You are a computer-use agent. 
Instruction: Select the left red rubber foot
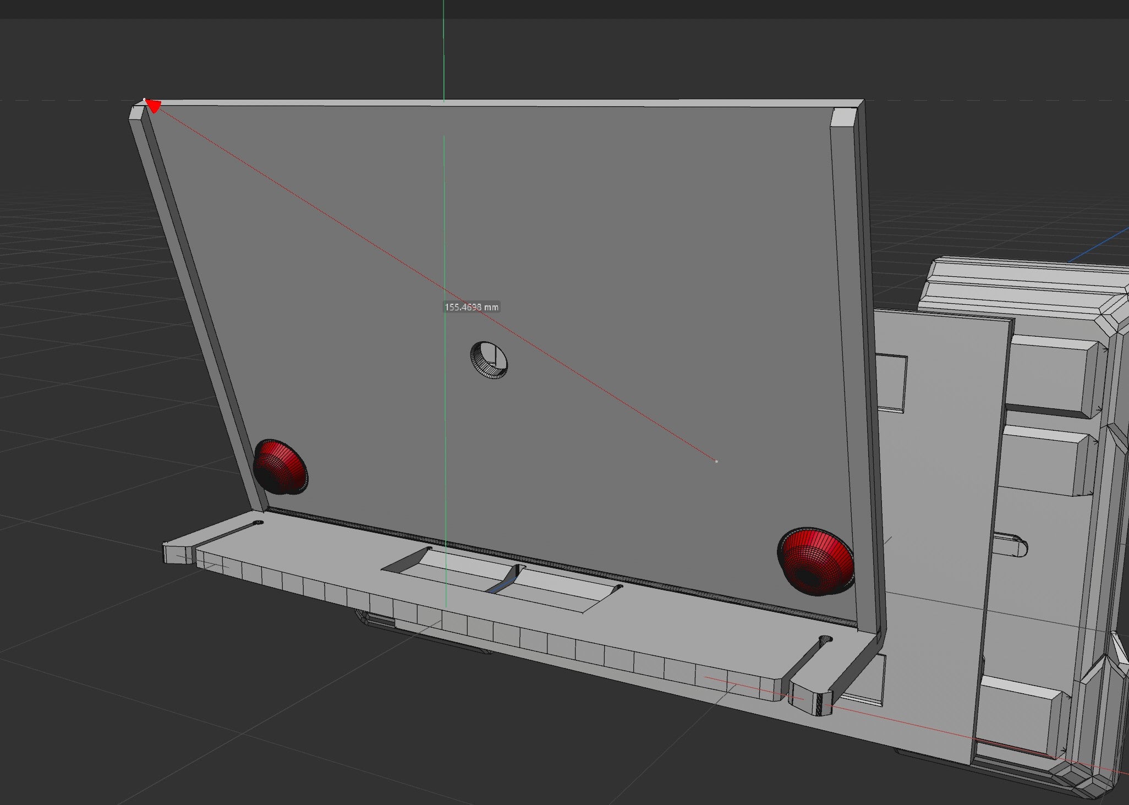click(x=280, y=466)
